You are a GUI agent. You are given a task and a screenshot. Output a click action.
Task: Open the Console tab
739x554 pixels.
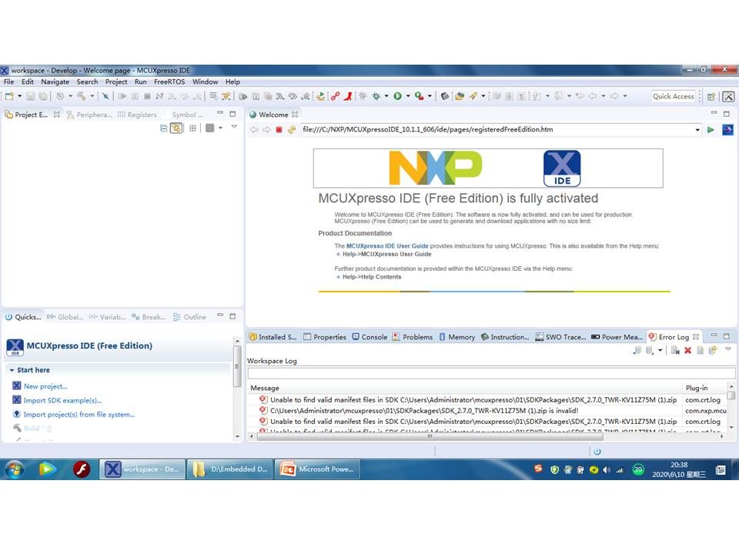pyautogui.click(x=370, y=337)
